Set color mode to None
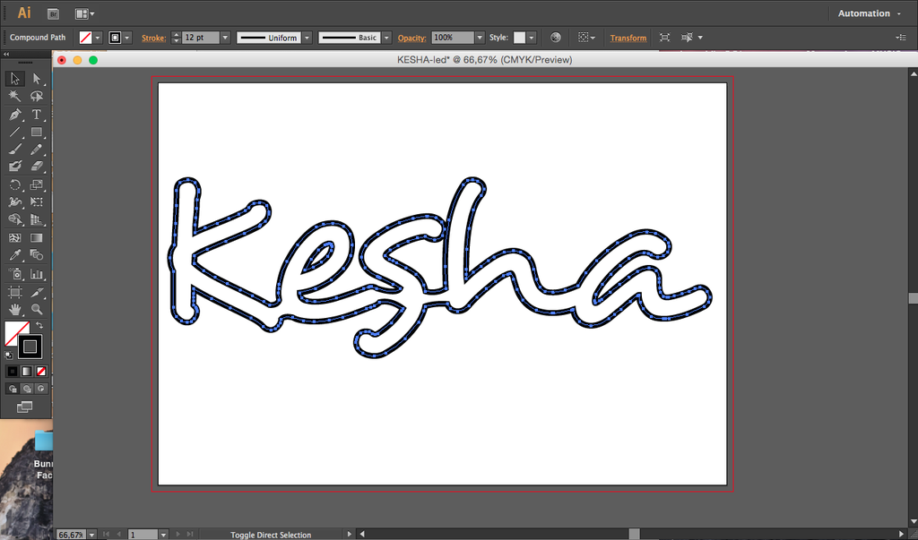Viewport: 918px width, 540px height. tap(41, 371)
